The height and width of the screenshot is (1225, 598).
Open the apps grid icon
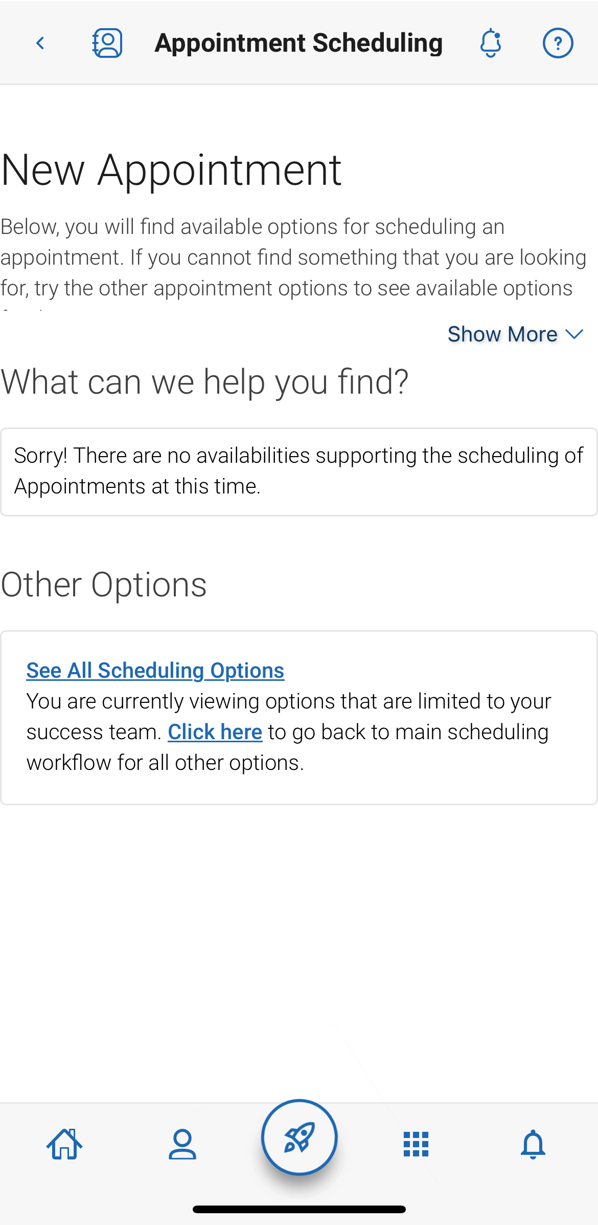(416, 1144)
